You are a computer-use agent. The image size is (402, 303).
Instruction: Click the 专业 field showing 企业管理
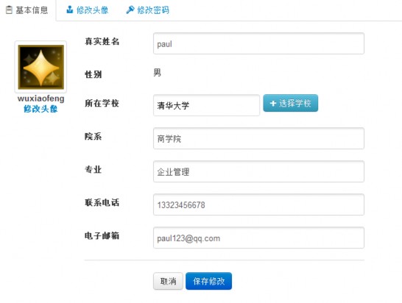click(x=258, y=171)
